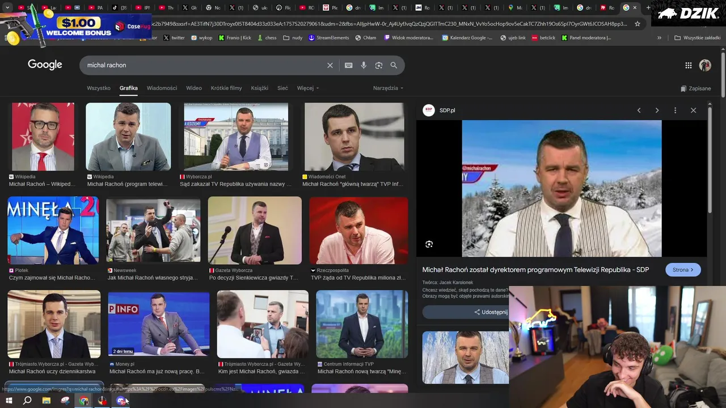Bookmark this page with the star icon
The height and width of the screenshot is (408, 726).
tap(638, 24)
